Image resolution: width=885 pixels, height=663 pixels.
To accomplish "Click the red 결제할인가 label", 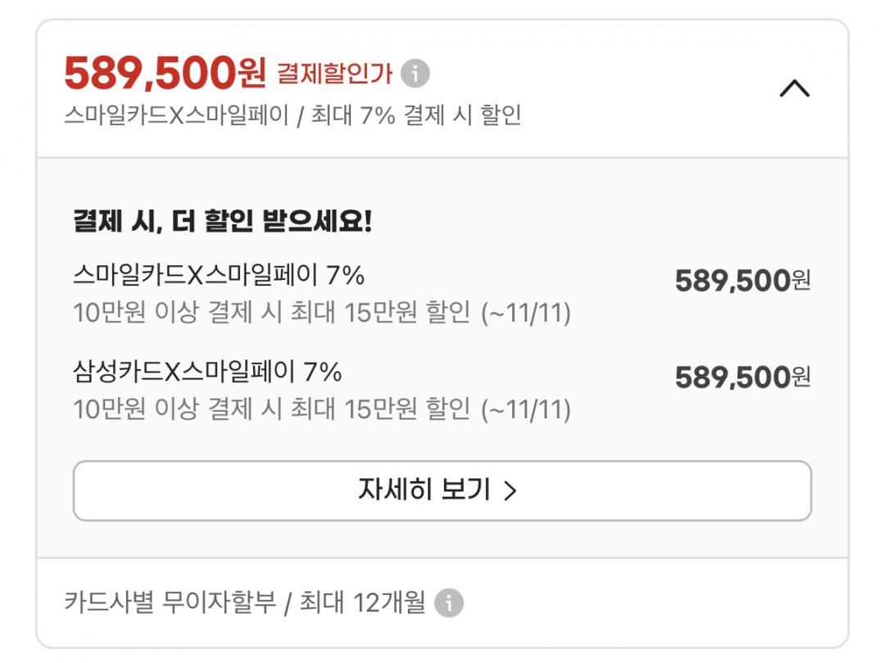I will tap(334, 74).
